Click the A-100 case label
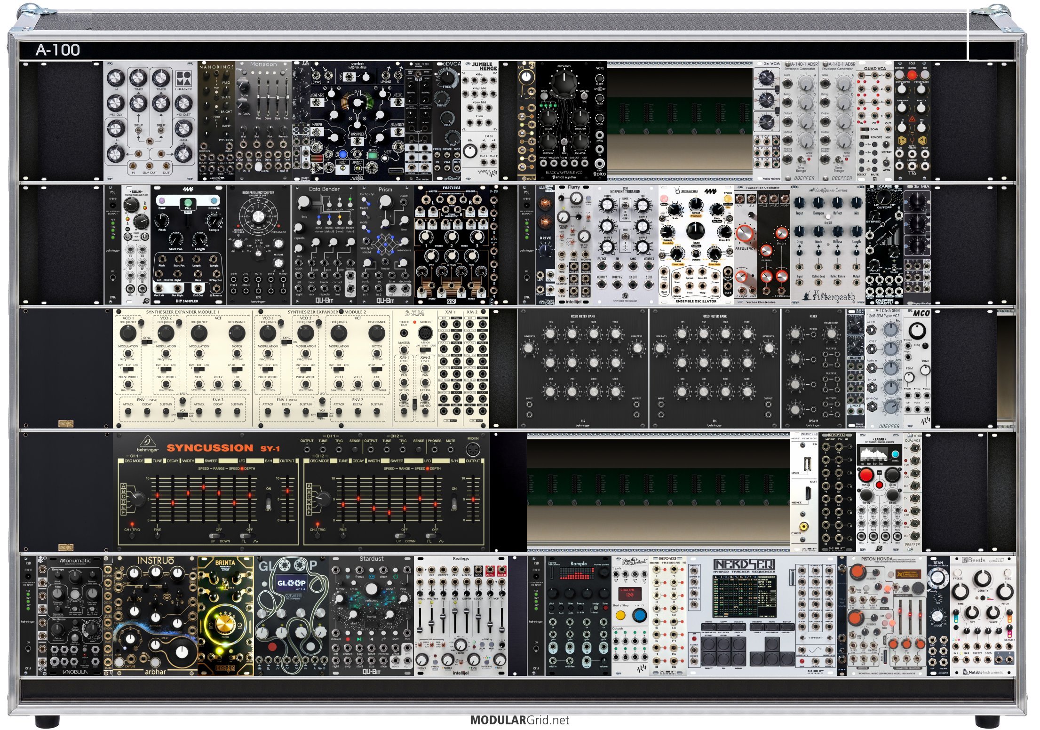 57,50
